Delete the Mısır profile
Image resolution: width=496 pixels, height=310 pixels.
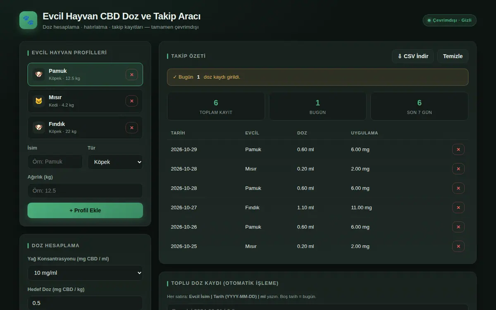(132, 101)
